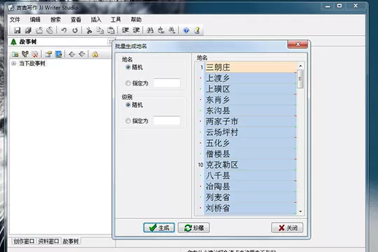Select the 五化乡 row
The width and height of the screenshot is (378, 252).
[x=251, y=143]
